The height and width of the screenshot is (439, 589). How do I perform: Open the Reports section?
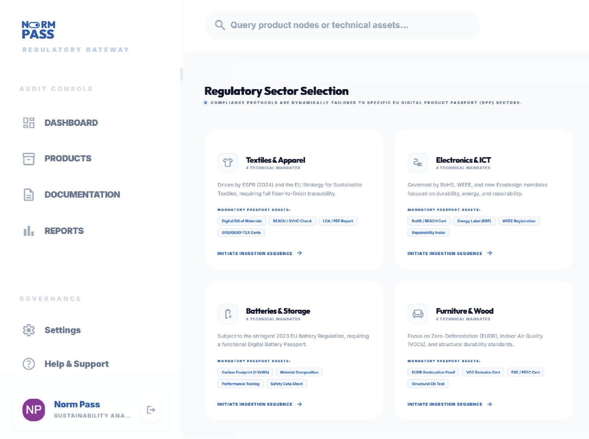click(64, 231)
